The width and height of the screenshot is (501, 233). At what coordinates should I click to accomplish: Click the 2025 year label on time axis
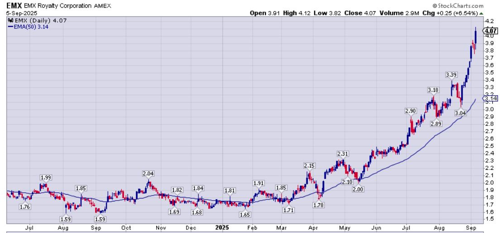(222, 228)
